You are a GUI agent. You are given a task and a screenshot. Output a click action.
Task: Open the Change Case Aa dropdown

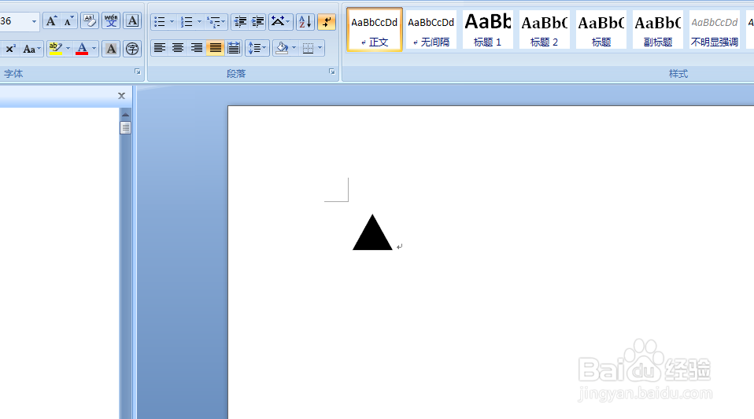(31, 49)
